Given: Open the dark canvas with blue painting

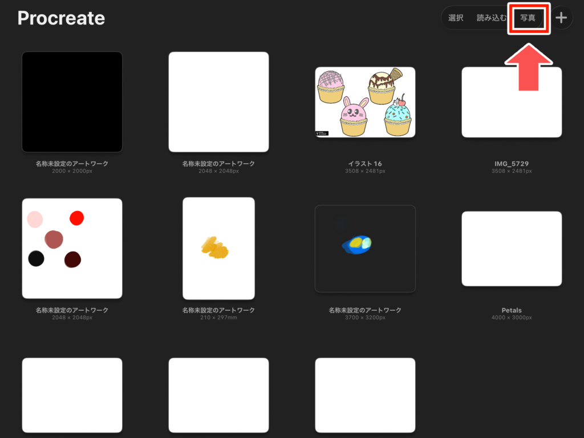Looking at the screenshot, I should tap(365, 248).
